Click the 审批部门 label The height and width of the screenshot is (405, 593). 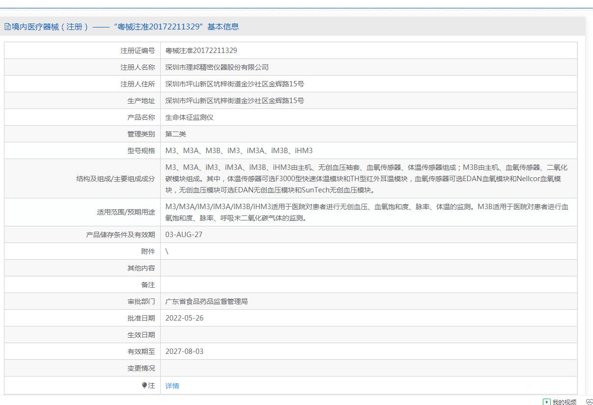141,301
